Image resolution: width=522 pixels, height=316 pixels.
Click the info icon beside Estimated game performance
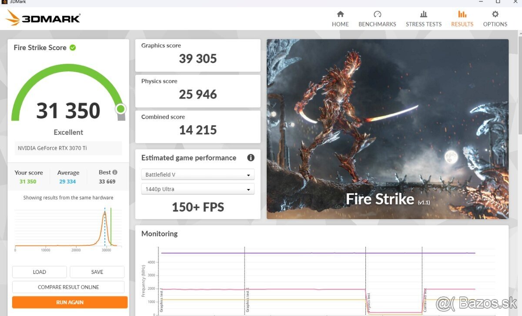(x=251, y=158)
